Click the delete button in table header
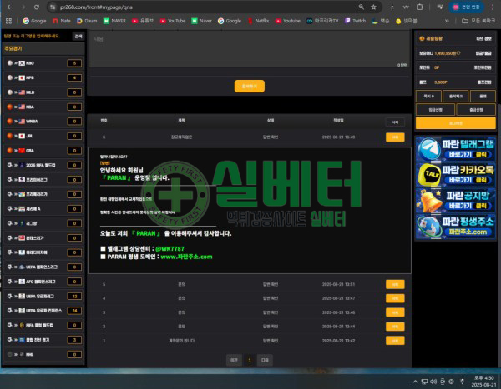The height and width of the screenshot is (389, 501). tap(395, 122)
